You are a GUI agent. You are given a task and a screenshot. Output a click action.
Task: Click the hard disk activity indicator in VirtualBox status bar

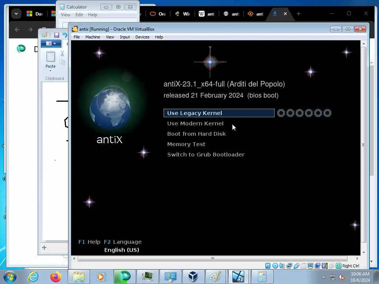coord(268,266)
